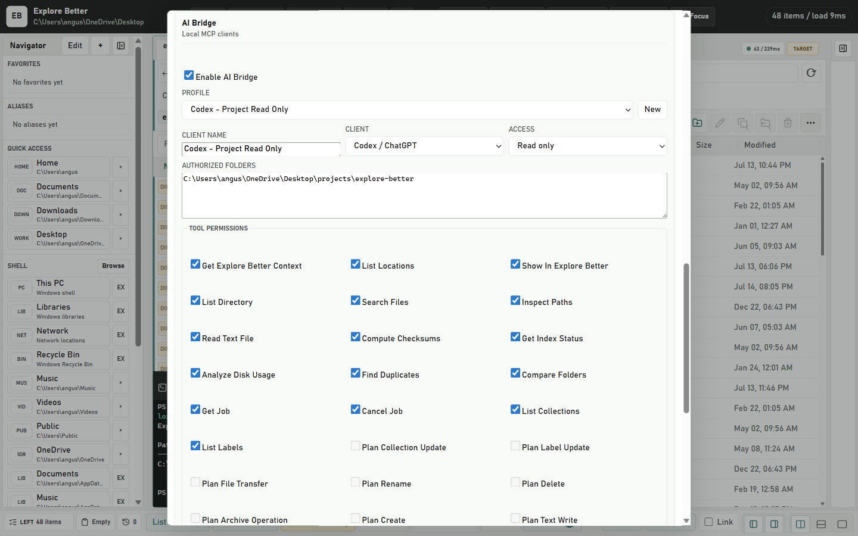The width and height of the screenshot is (858, 536).
Task: Select single pane layout icon
Action: click(842, 524)
